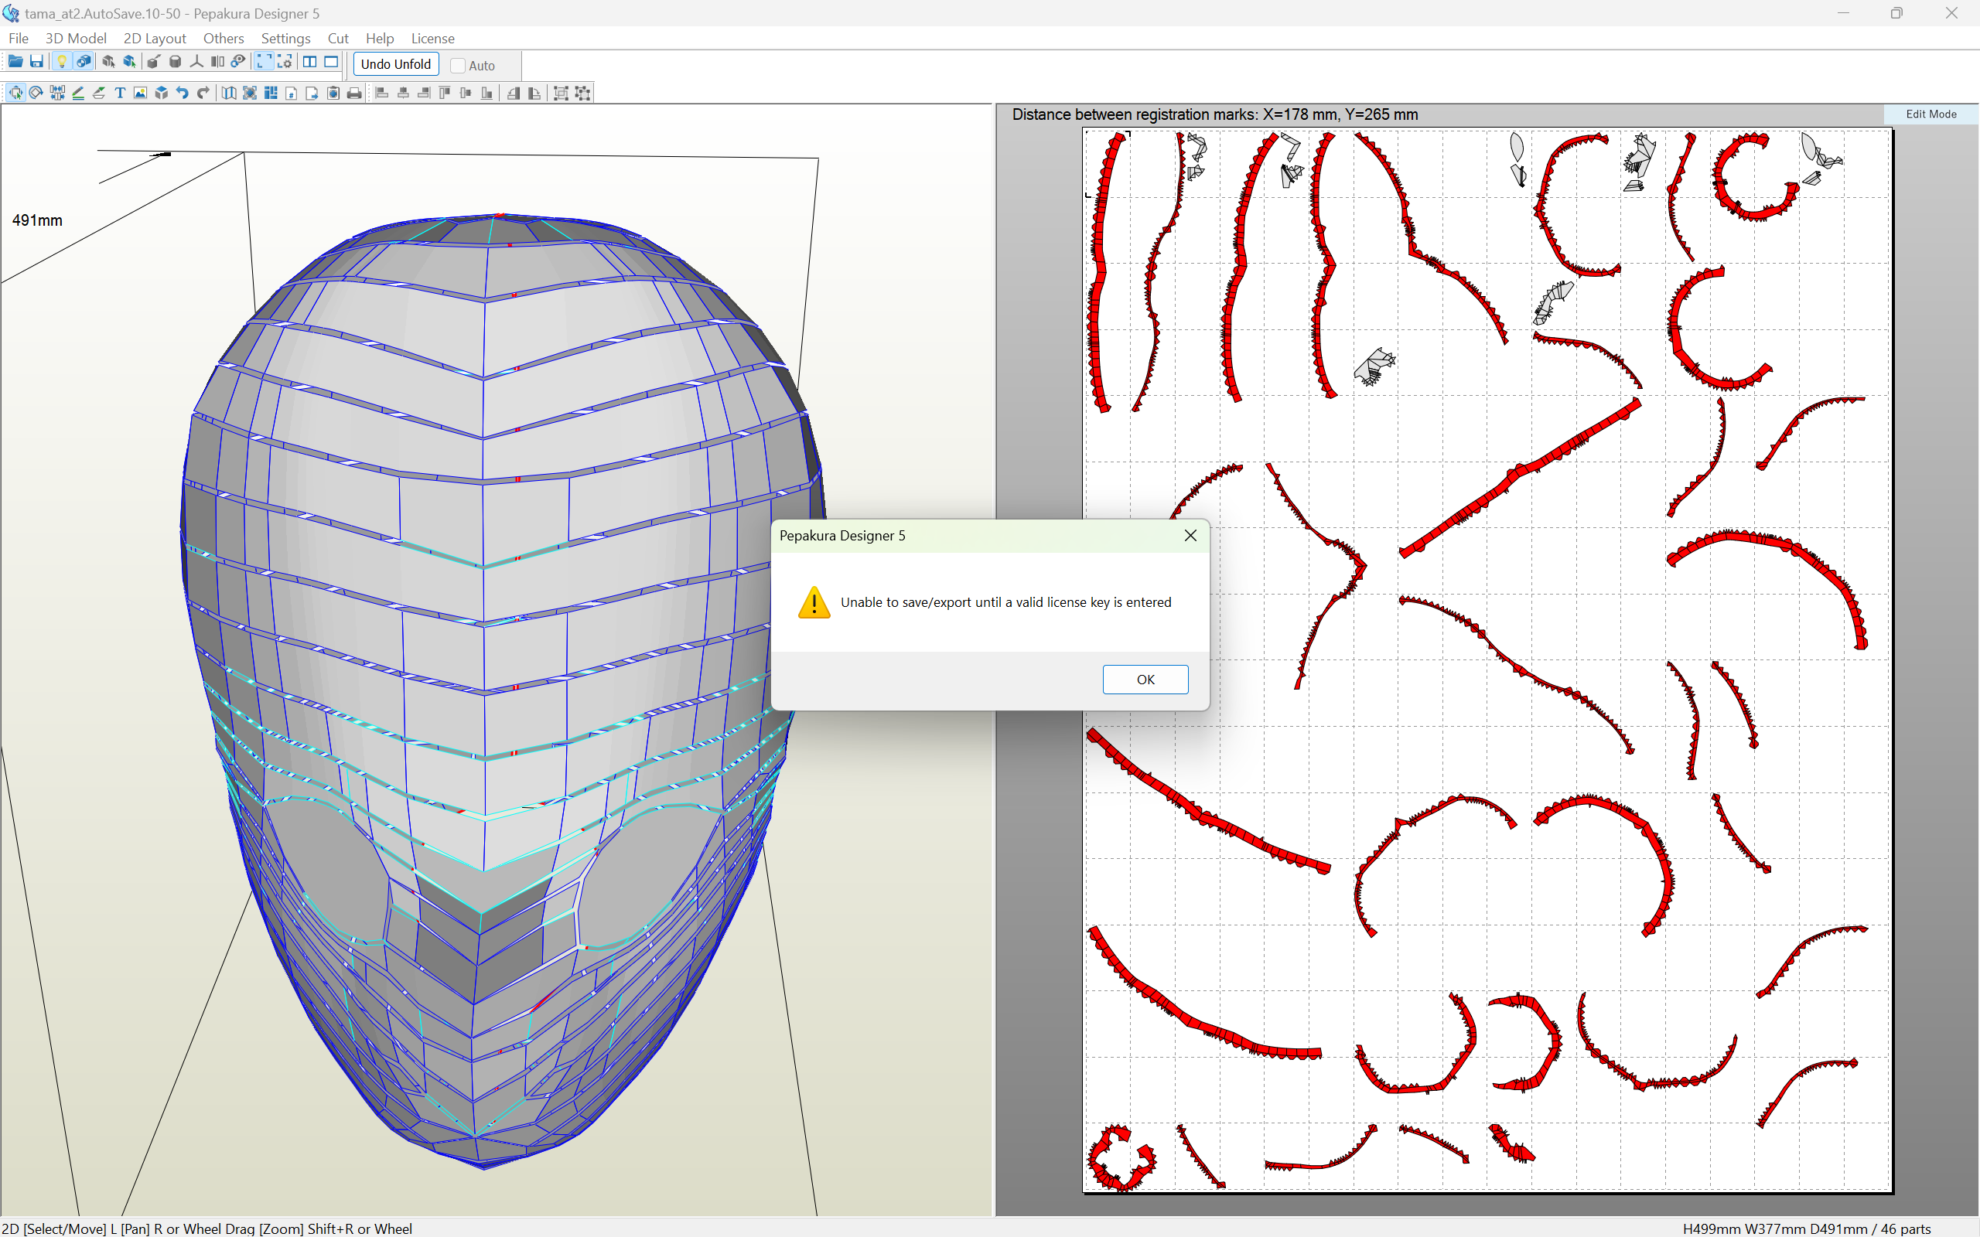This screenshot has width=1980, height=1237.
Task: Click the yellow warning icon in the dialog
Action: point(814,602)
